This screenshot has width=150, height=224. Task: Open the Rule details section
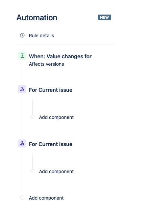coord(42,36)
